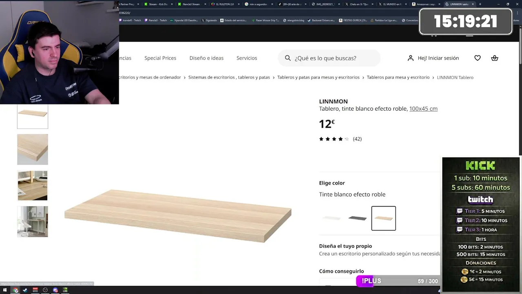Click the Diseña el tuyo propio heading

click(345, 246)
